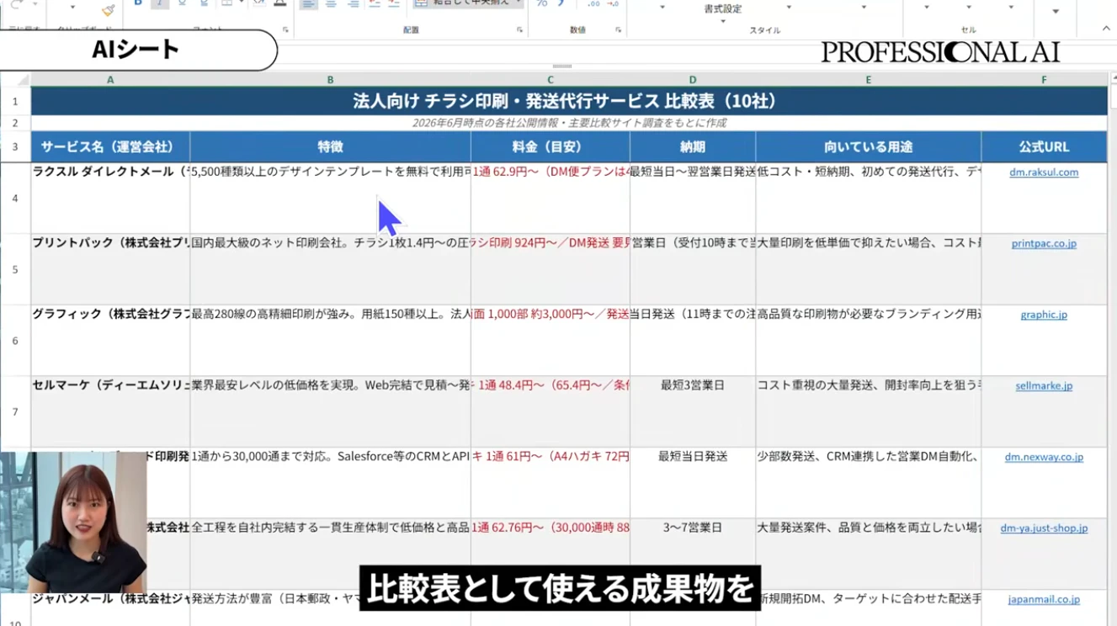The height and width of the screenshot is (626, 1117).
Task: Select column B header
Action: point(330,80)
